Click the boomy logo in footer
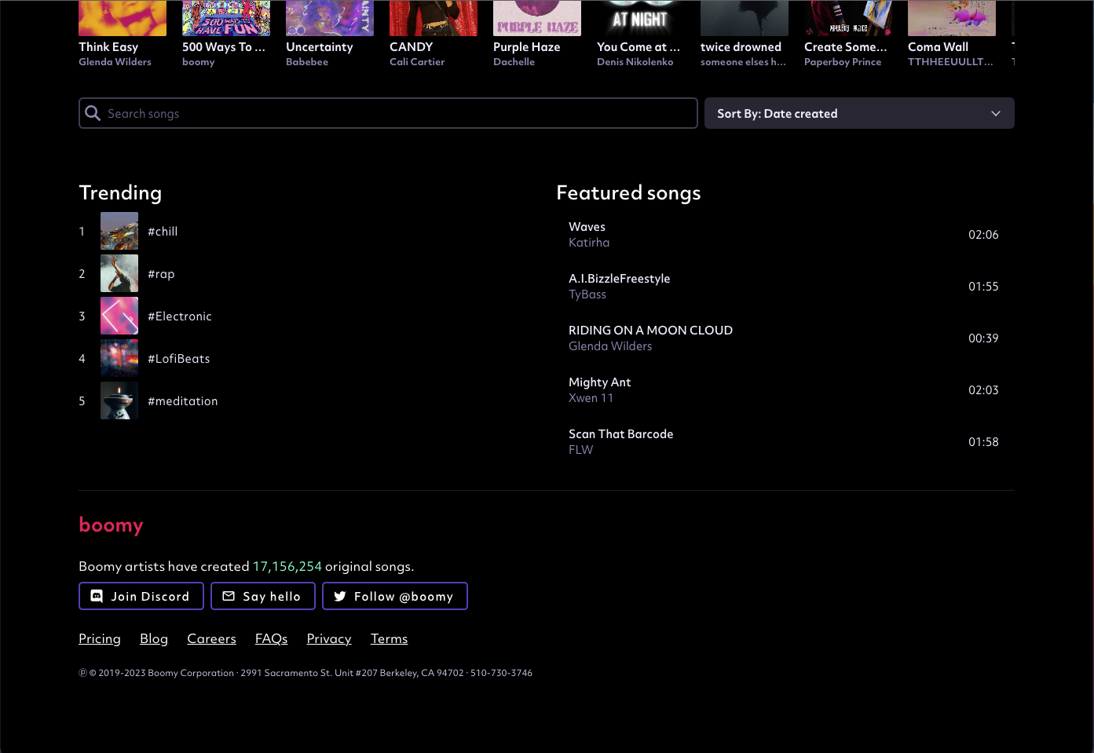The height and width of the screenshot is (753, 1094). pos(111,525)
